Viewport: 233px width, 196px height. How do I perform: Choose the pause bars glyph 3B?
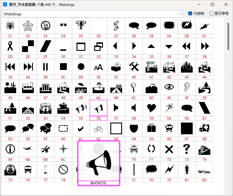coord(46,67)
